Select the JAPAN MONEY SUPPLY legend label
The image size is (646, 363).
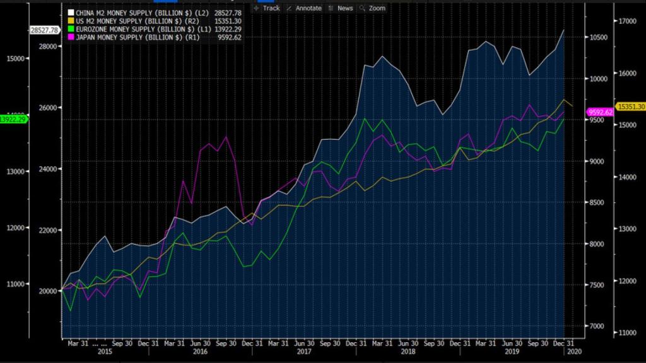pos(138,37)
